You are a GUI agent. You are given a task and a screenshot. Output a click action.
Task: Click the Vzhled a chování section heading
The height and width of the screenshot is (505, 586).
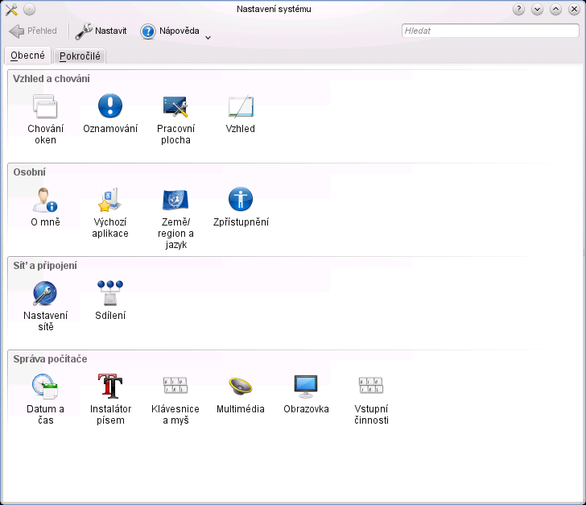(x=52, y=79)
